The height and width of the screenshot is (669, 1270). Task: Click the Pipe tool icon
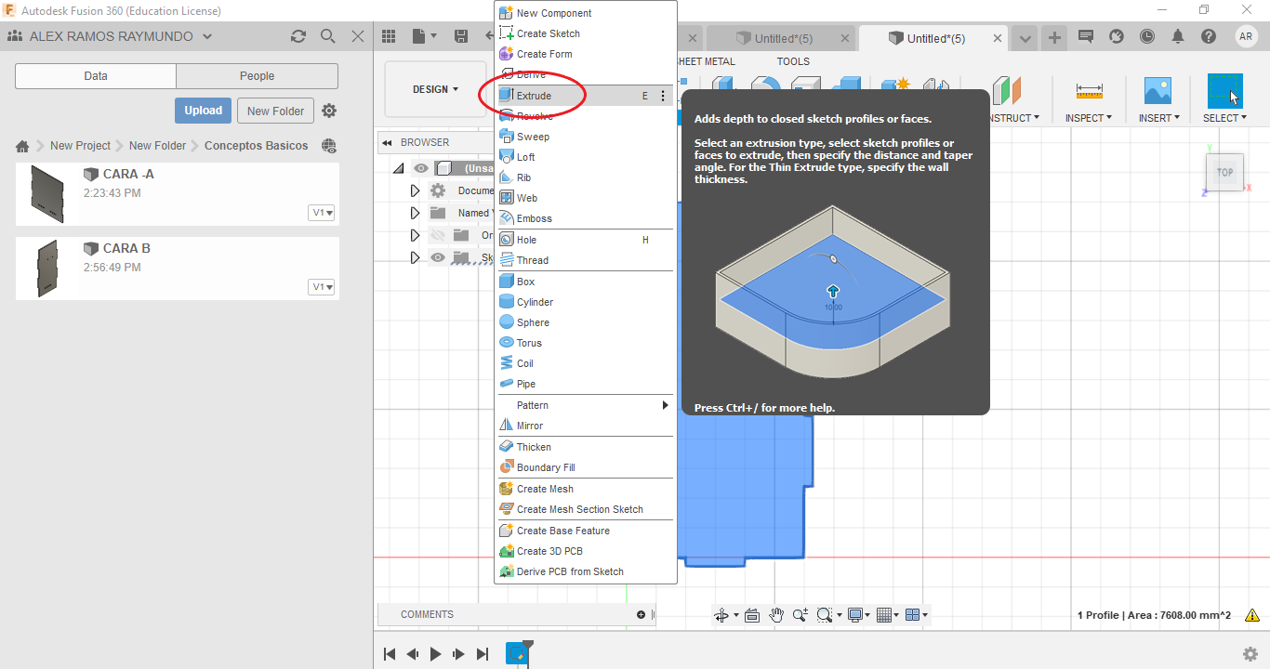point(507,384)
